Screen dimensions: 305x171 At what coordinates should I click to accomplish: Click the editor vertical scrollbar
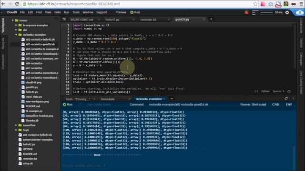[295, 47]
